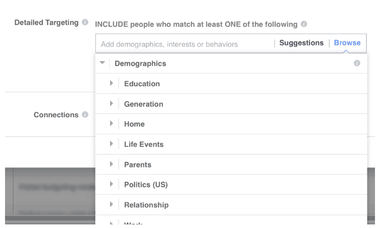Expand the Education arrow
Screen dimensions: 379x228
pos(112,84)
